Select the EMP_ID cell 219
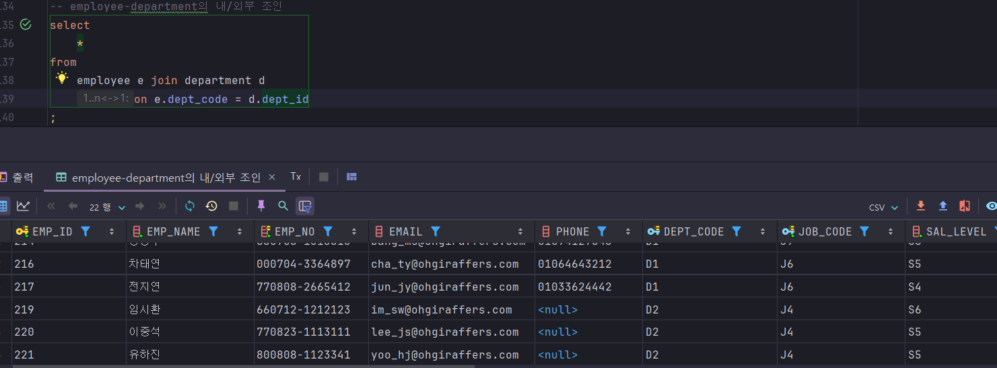The image size is (997, 368). [x=69, y=309]
